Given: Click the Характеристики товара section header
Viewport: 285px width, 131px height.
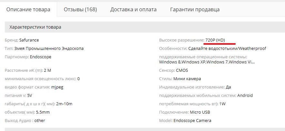Looking at the screenshot, I should (x=35, y=27).
